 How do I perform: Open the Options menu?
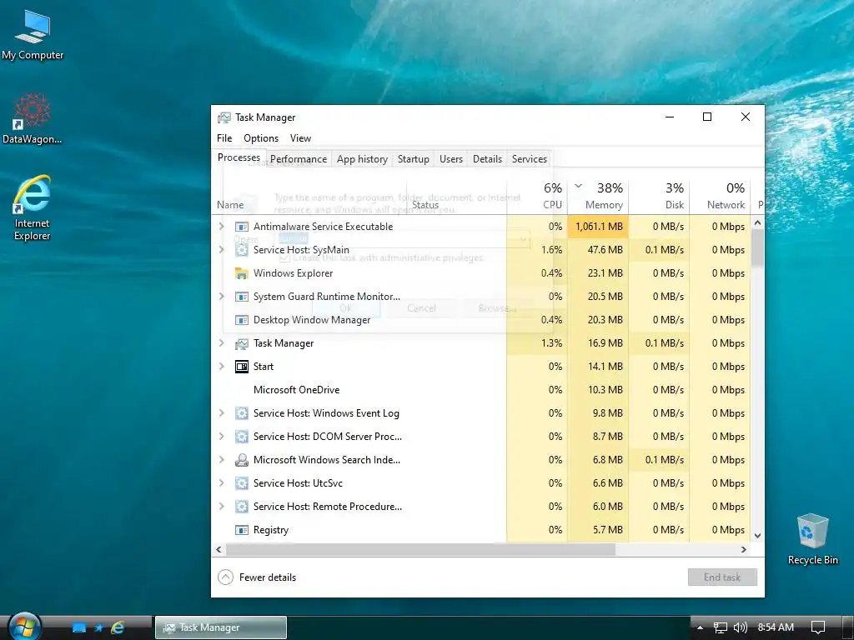pyautogui.click(x=261, y=138)
